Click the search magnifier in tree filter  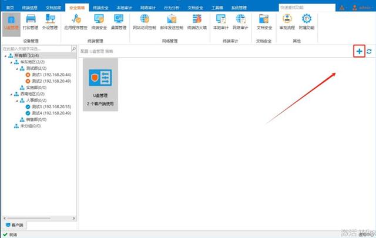74,49
